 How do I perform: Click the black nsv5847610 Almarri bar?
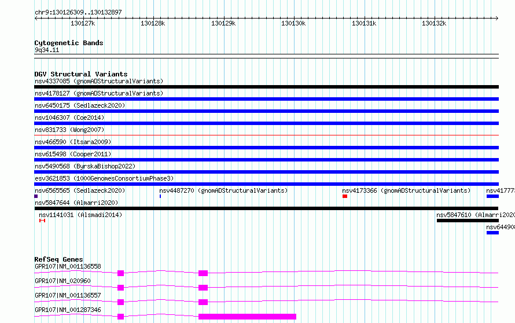(x=468, y=221)
